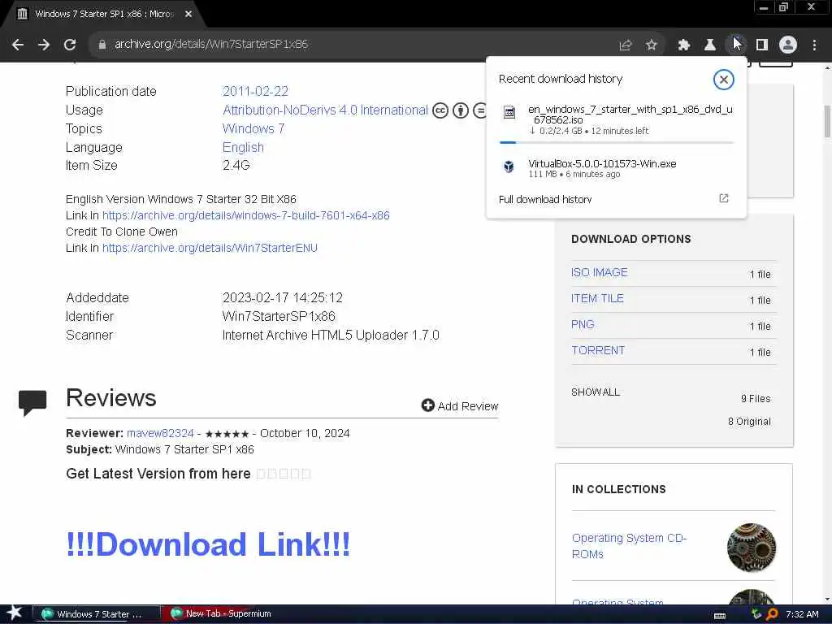Screen dimensions: 832x624
Task: Add a review with the plus button
Action: click(460, 406)
